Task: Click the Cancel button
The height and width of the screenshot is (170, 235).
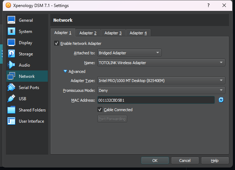Action: [x=185, y=161]
